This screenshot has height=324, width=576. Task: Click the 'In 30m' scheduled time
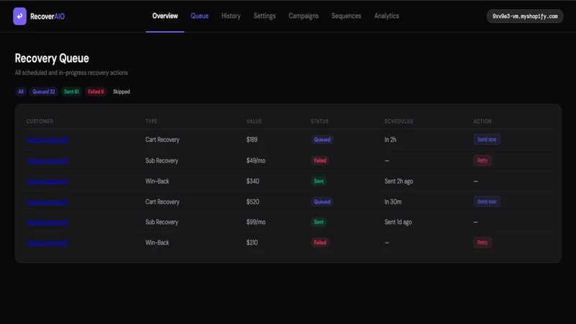[x=392, y=202]
